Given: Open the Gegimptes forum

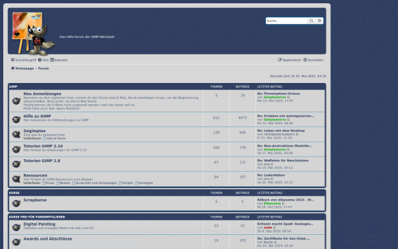Looking at the screenshot, I should pyautogui.click(x=34, y=131).
